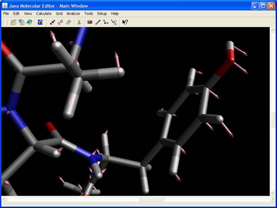Open the Analyze menu

click(x=73, y=13)
